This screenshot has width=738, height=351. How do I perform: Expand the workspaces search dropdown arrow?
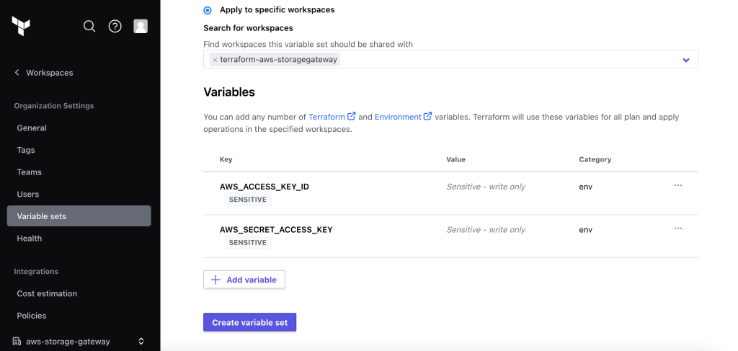(686, 60)
